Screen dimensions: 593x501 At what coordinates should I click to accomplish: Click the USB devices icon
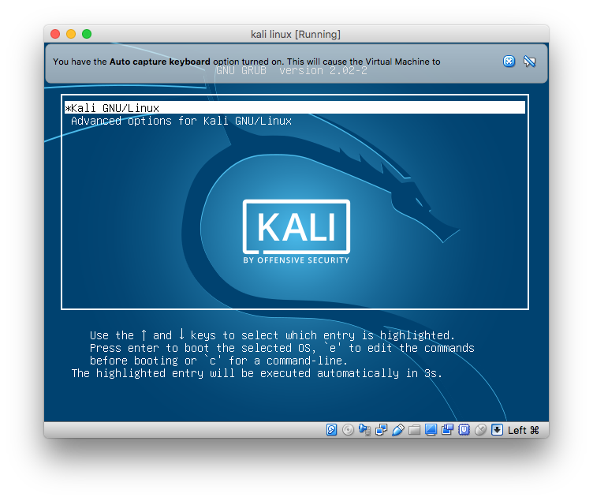(397, 430)
